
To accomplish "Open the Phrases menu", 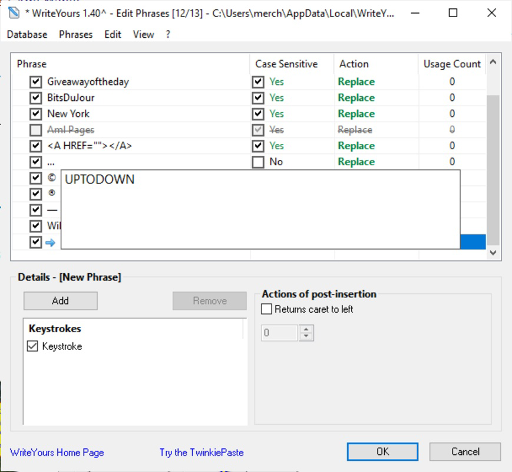I will pos(76,34).
